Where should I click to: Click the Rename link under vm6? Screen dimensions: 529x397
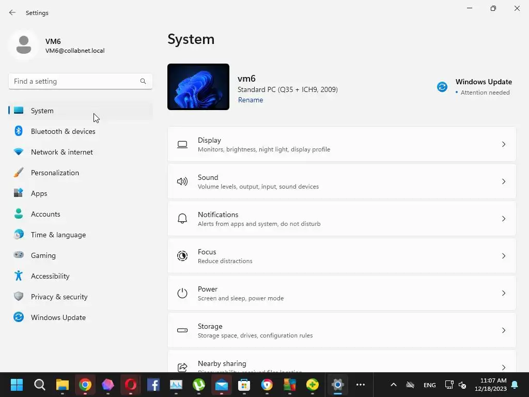[251, 100]
